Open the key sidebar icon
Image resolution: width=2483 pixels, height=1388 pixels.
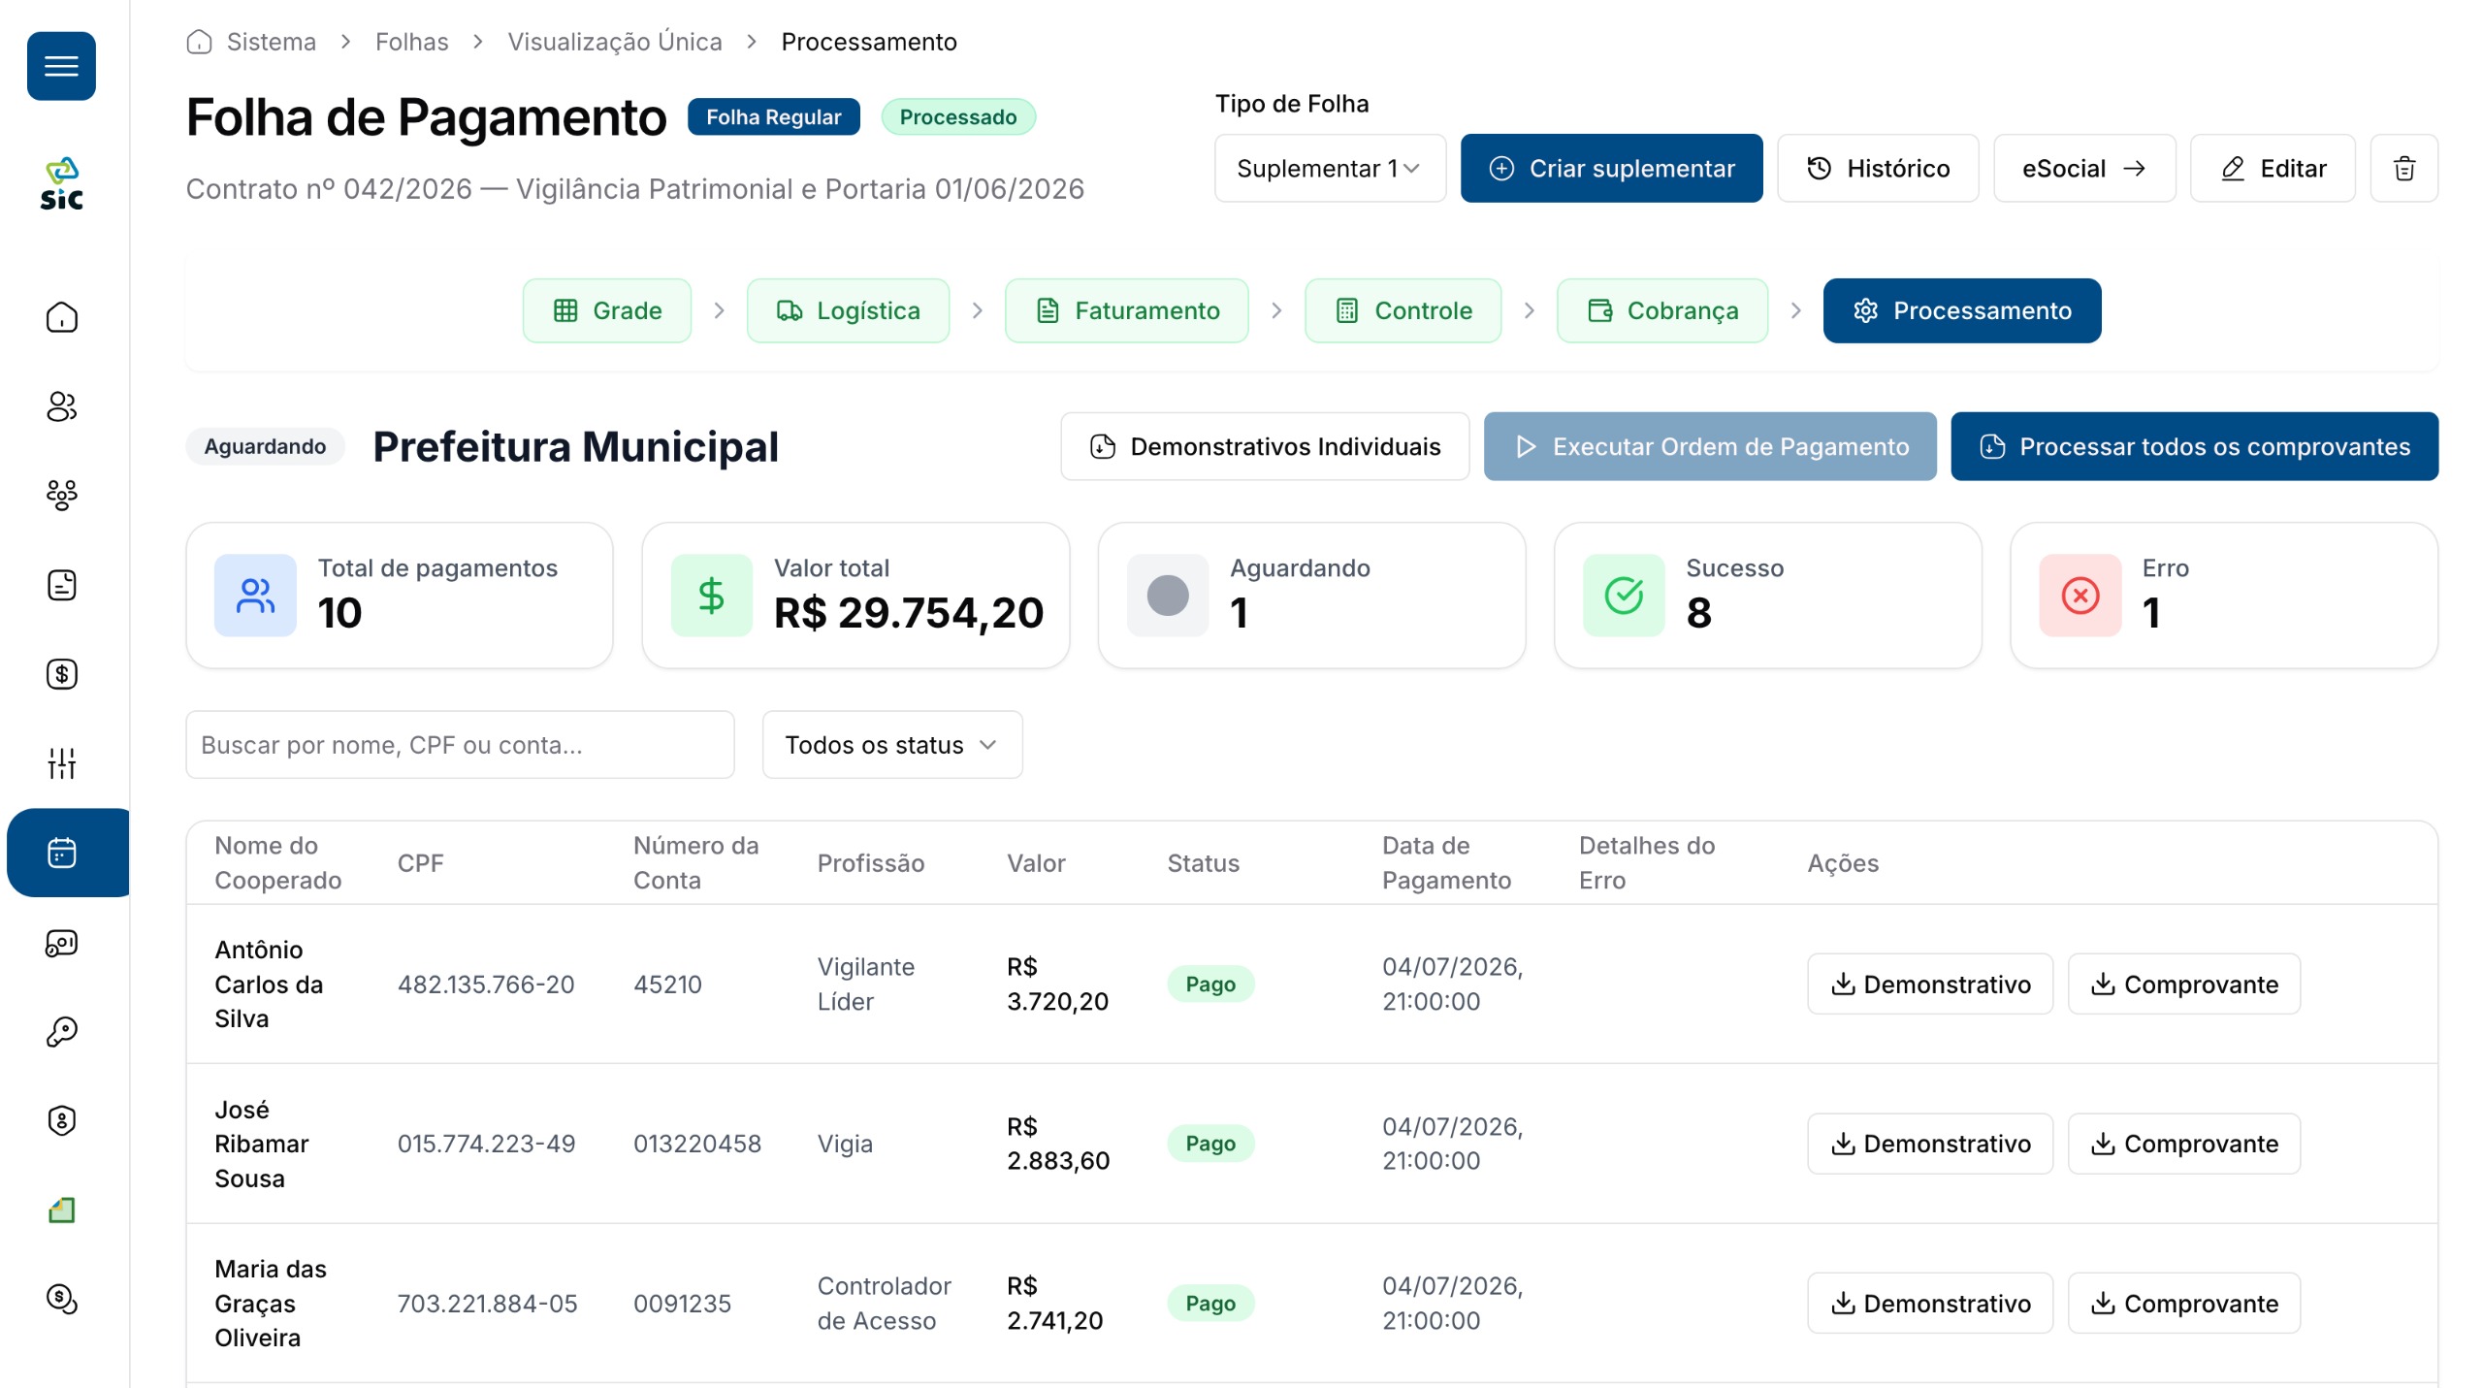[x=61, y=1031]
